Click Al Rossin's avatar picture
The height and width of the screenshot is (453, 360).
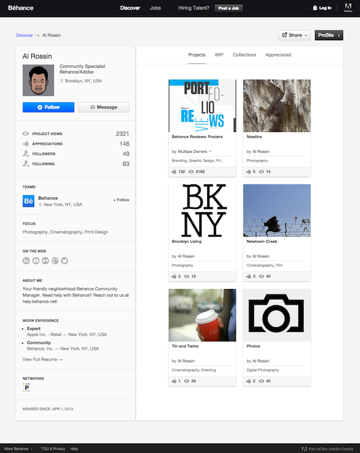38,80
